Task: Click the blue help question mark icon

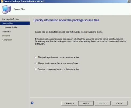Action: coord(32,103)
